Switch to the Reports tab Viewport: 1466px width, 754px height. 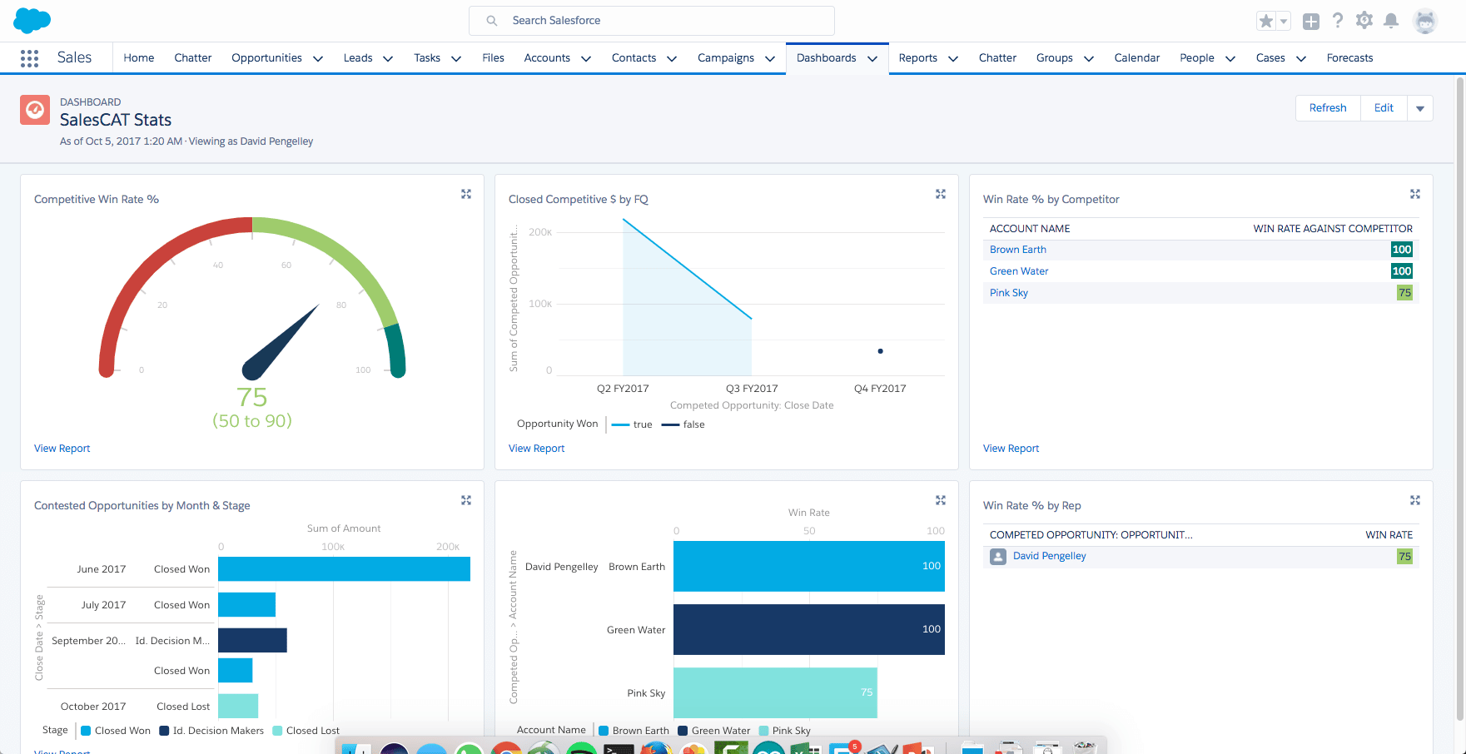point(917,57)
